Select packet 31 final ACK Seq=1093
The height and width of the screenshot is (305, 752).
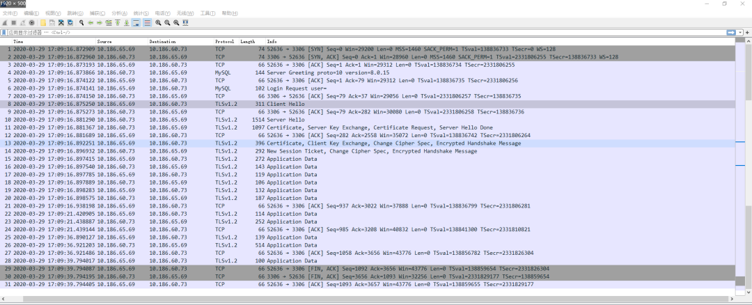(368, 284)
